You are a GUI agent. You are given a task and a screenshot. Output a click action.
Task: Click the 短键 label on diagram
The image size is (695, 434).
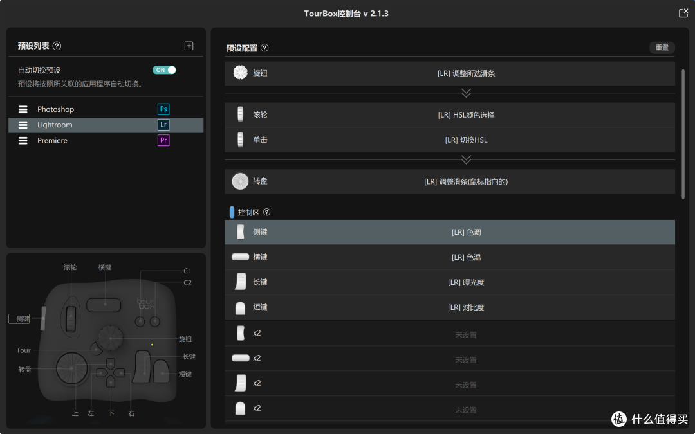[185, 374]
